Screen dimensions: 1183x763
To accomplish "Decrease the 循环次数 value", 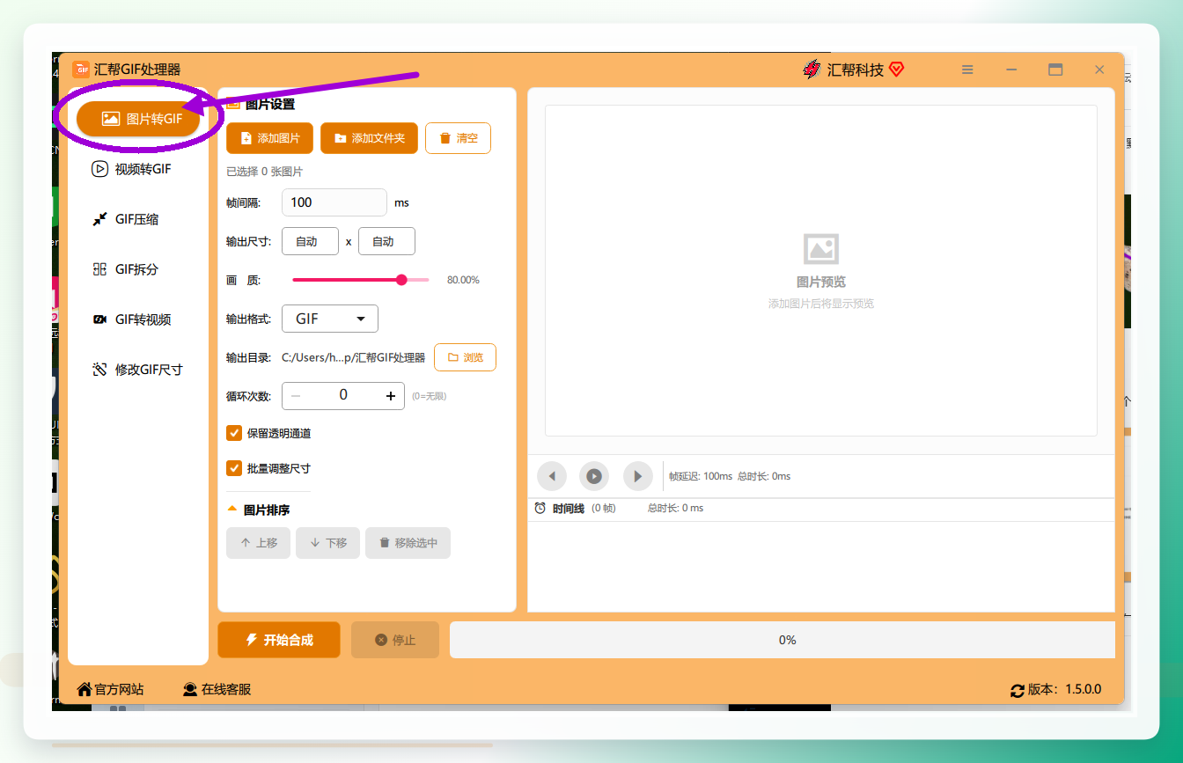I will coord(296,396).
